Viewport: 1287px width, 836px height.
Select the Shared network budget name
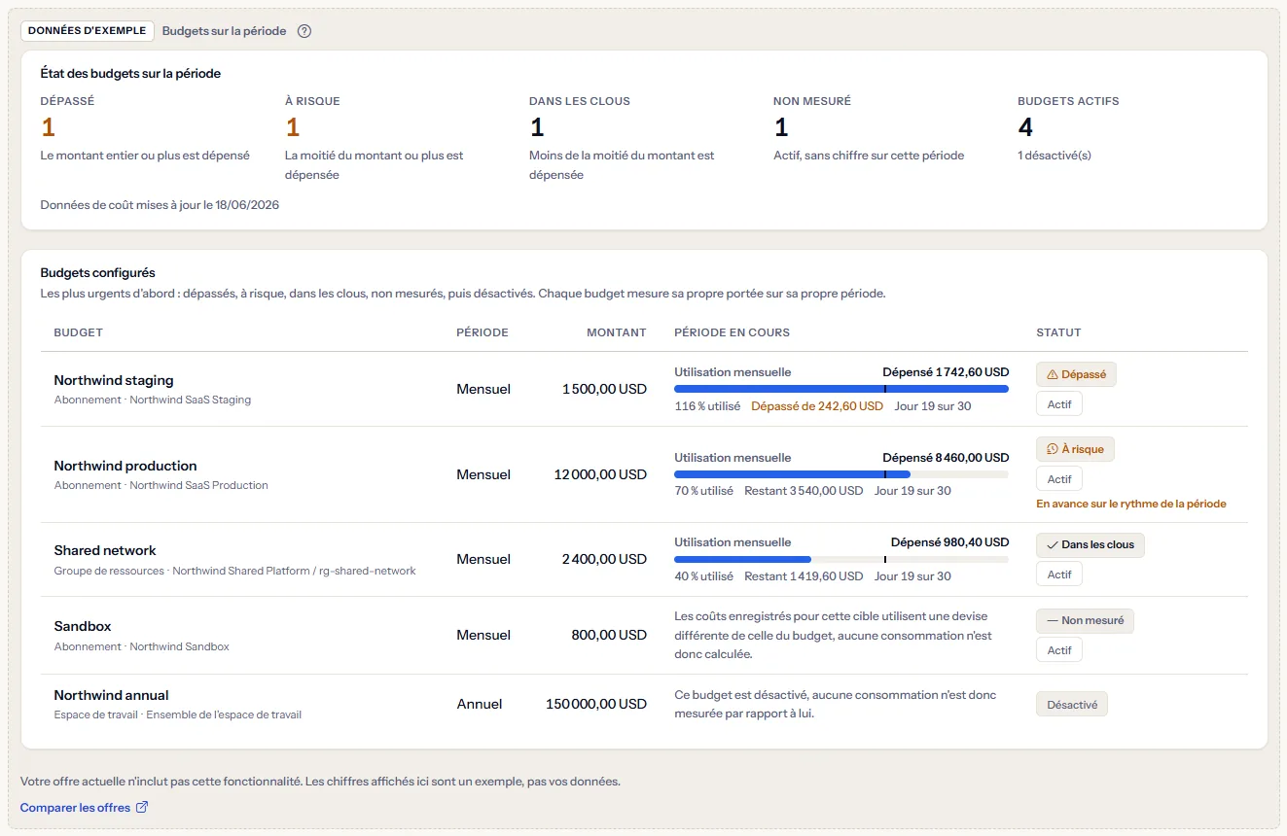(x=105, y=550)
